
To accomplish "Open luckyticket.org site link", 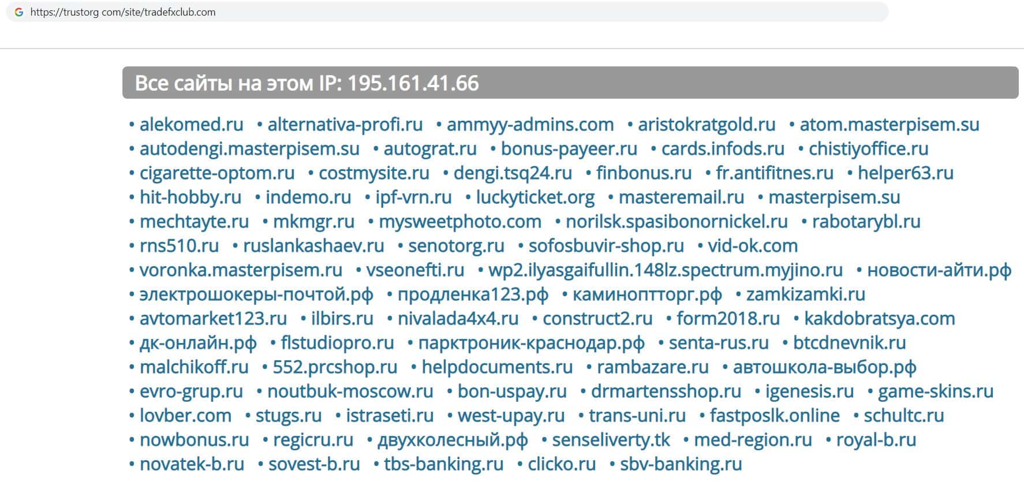I will [535, 197].
